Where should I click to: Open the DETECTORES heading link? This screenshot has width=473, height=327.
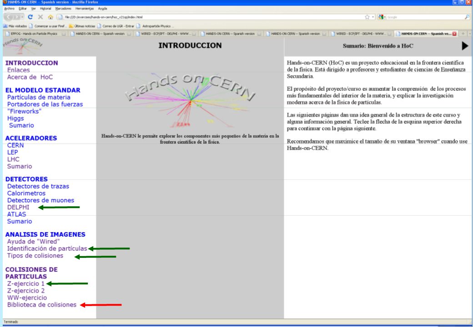pyautogui.click(x=26, y=179)
